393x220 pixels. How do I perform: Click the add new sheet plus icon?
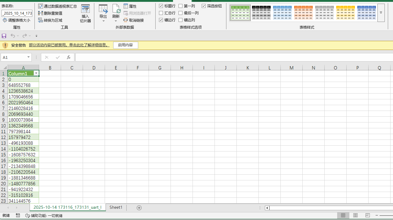139,208
